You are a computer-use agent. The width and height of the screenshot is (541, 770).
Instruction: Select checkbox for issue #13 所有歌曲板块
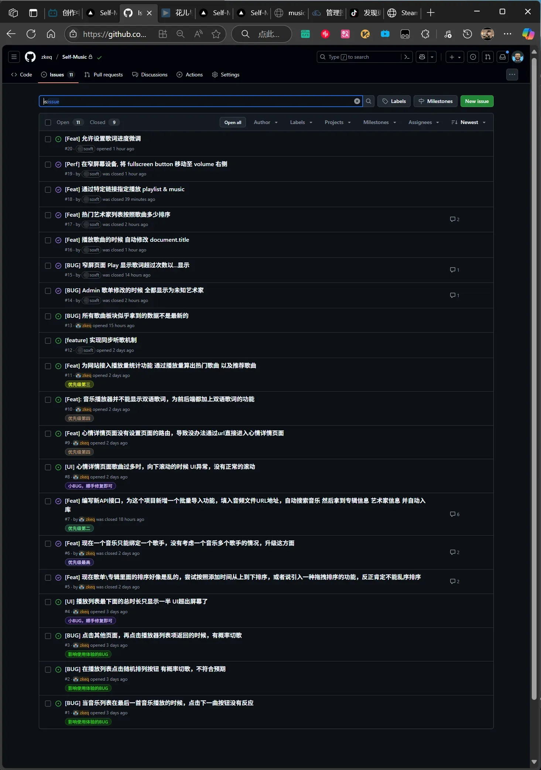(x=48, y=316)
